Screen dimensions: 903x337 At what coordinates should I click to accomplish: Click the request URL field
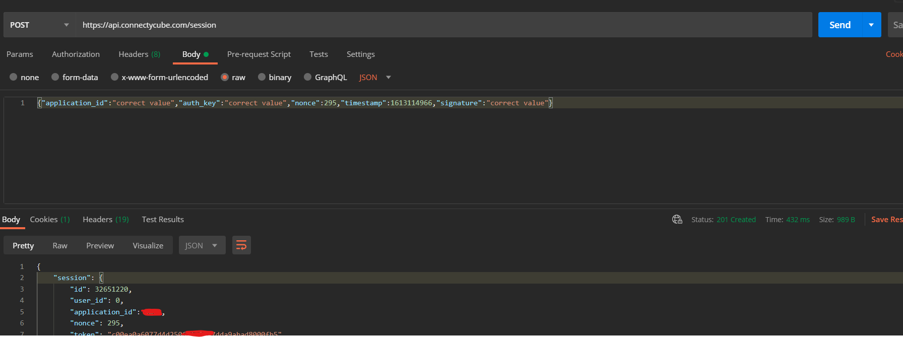[443, 25]
